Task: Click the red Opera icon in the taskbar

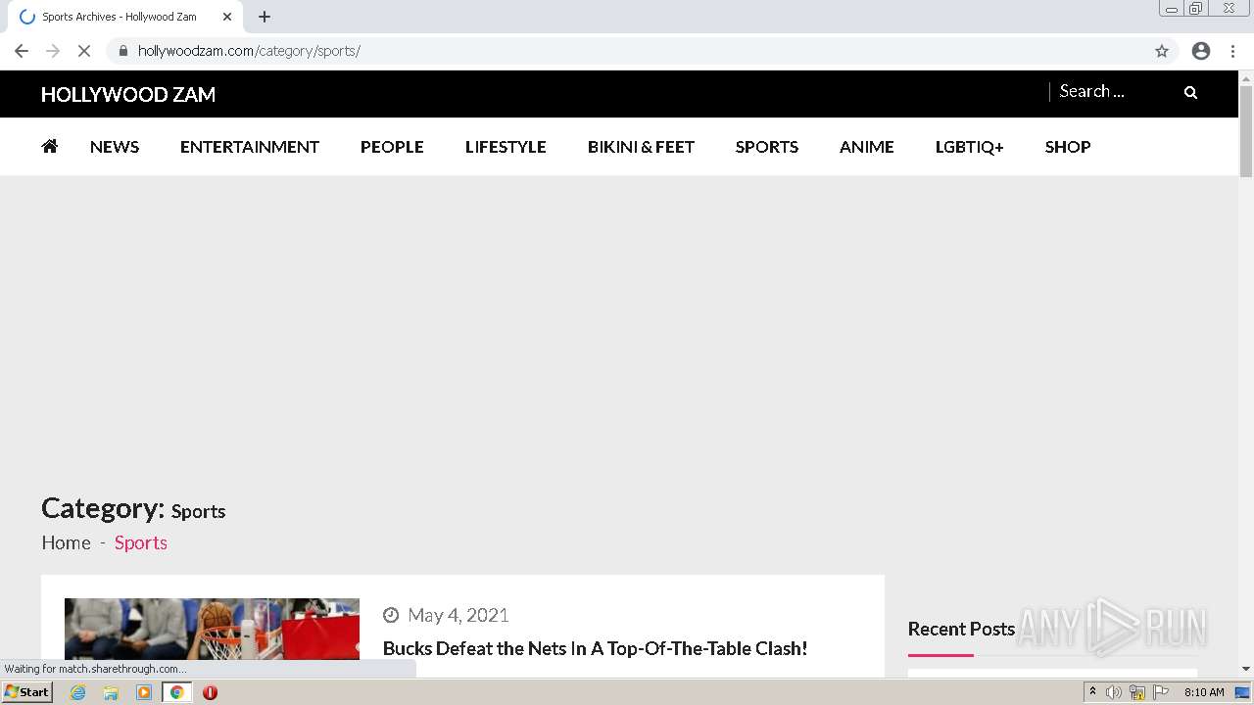Action: (210, 692)
